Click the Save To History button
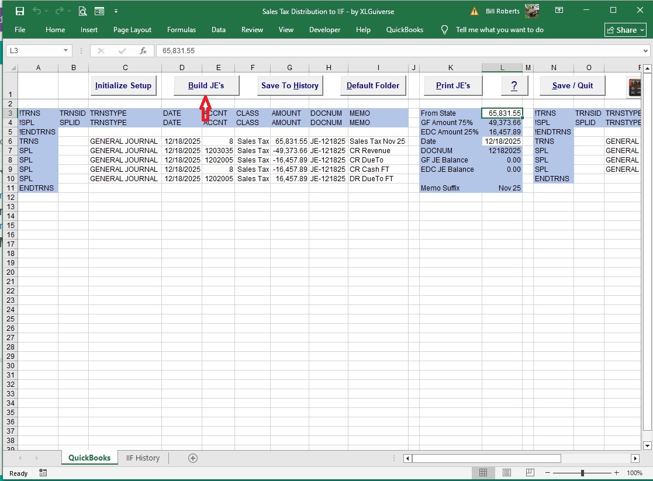 click(x=290, y=86)
